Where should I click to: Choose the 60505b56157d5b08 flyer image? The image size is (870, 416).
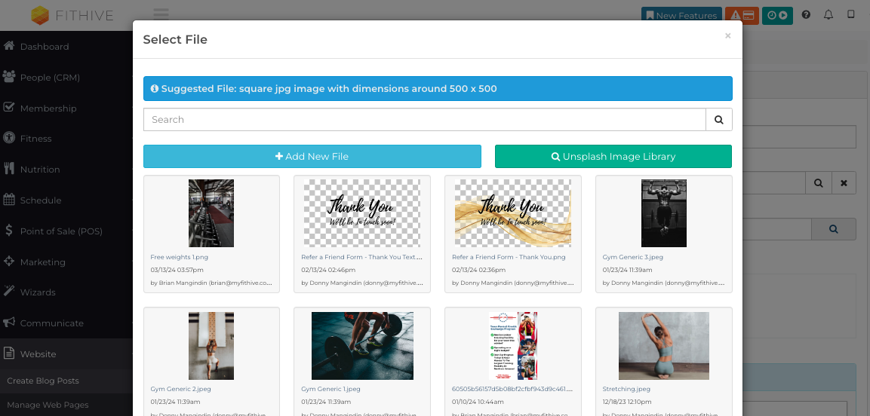pos(512,346)
